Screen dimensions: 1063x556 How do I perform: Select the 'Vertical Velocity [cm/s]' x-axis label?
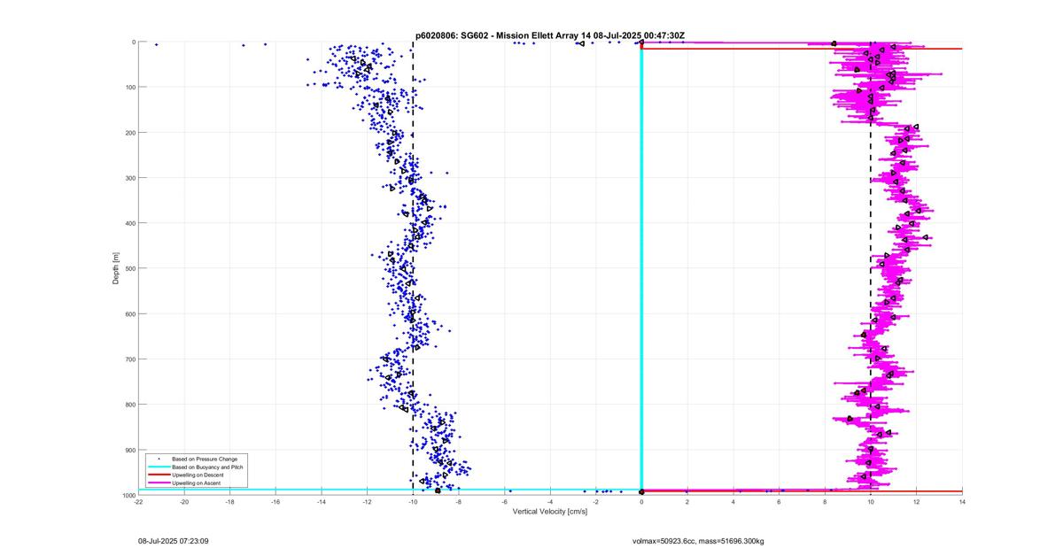pyautogui.click(x=550, y=511)
